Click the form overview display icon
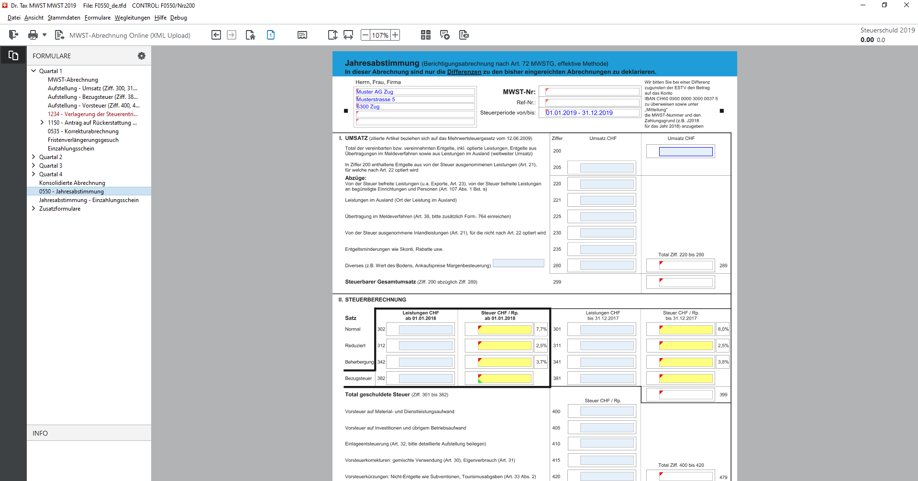This screenshot has width=918, height=481. coord(302,35)
